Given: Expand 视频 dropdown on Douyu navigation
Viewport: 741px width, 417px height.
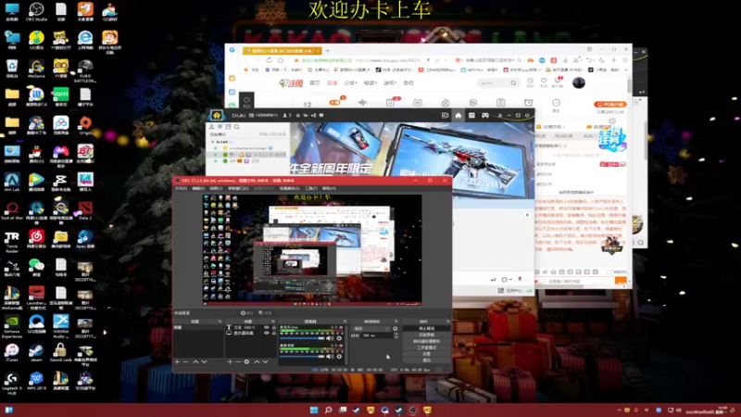Looking at the screenshot, I should 370,82.
